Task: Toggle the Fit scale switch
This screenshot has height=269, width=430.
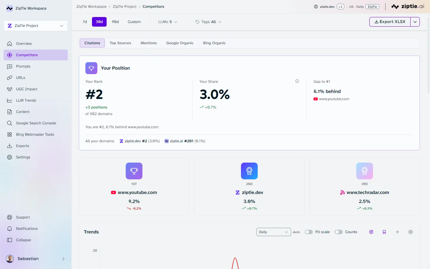Action: pos(309,232)
